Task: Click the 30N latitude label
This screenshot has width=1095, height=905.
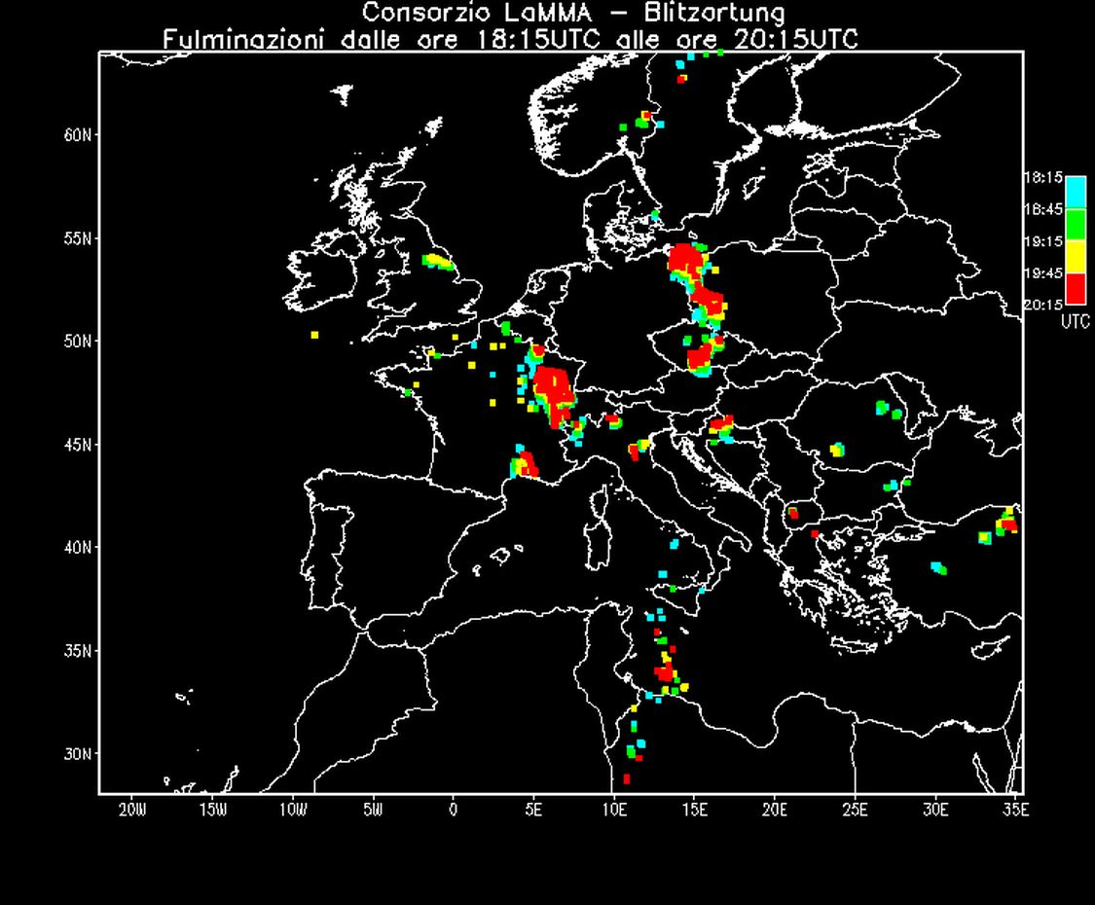Action: point(78,754)
